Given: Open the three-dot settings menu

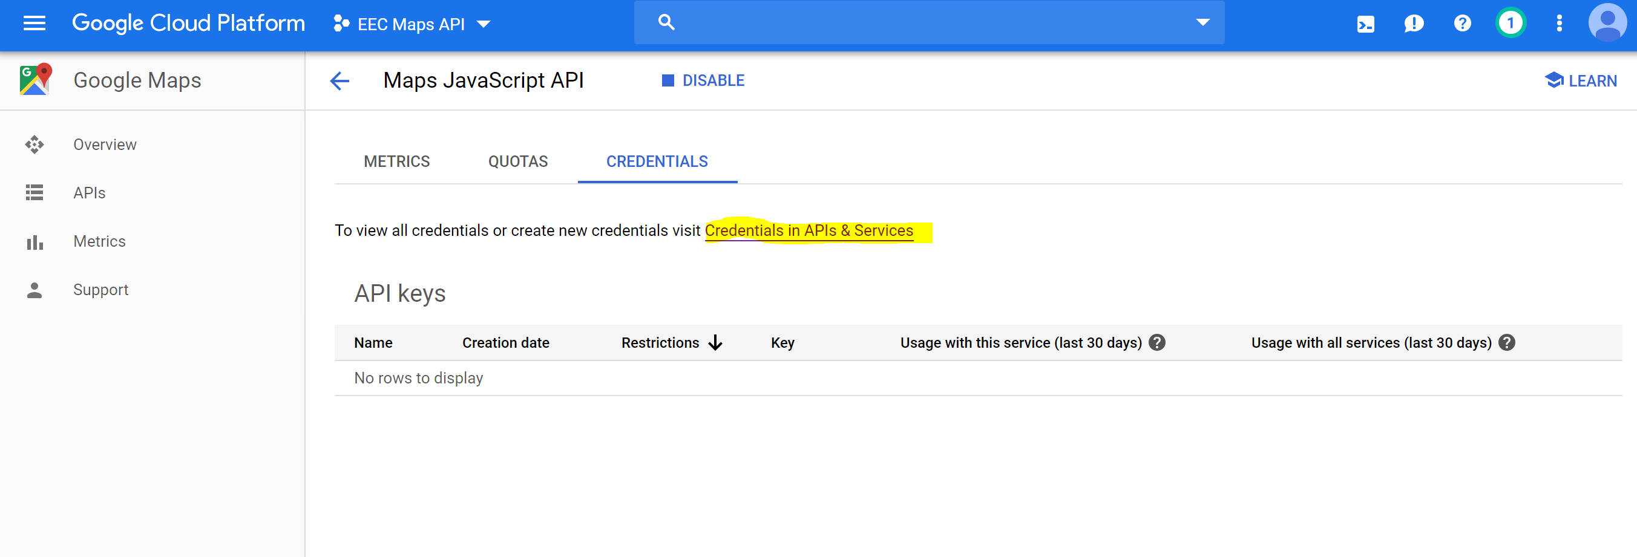Looking at the screenshot, I should (1559, 24).
